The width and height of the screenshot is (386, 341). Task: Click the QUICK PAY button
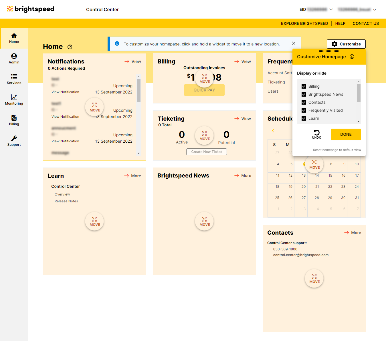(204, 90)
